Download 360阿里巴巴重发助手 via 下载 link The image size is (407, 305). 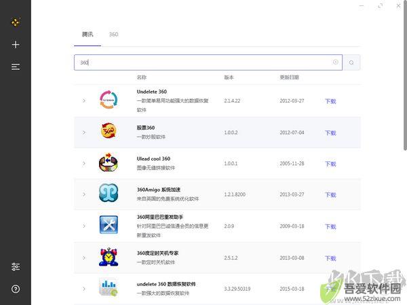[330, 226]
